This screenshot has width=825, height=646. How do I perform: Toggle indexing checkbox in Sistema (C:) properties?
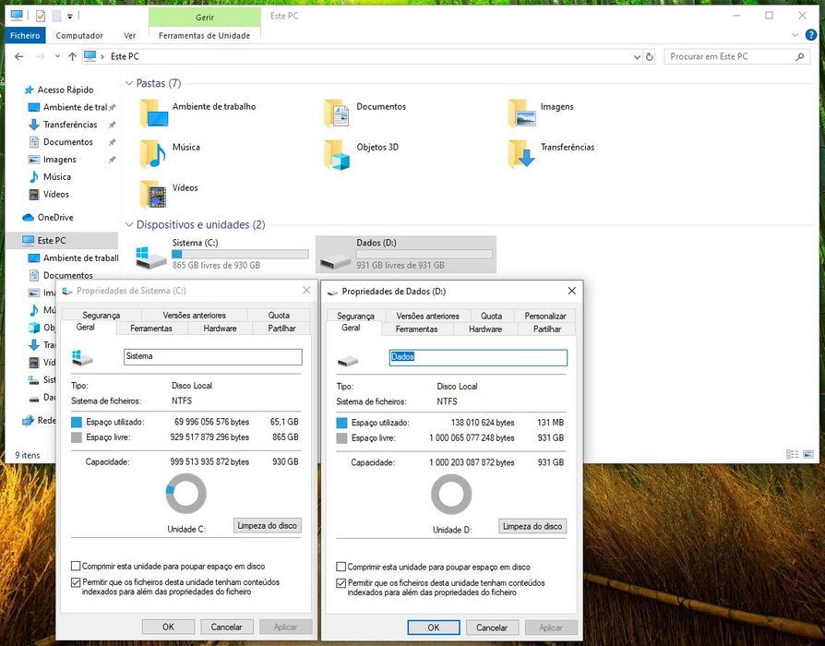[x=76, y=582]
